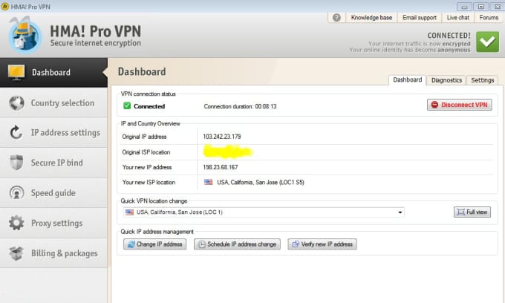
Task: Click the HMA donkey mascot logo
Action: [25, 35]
